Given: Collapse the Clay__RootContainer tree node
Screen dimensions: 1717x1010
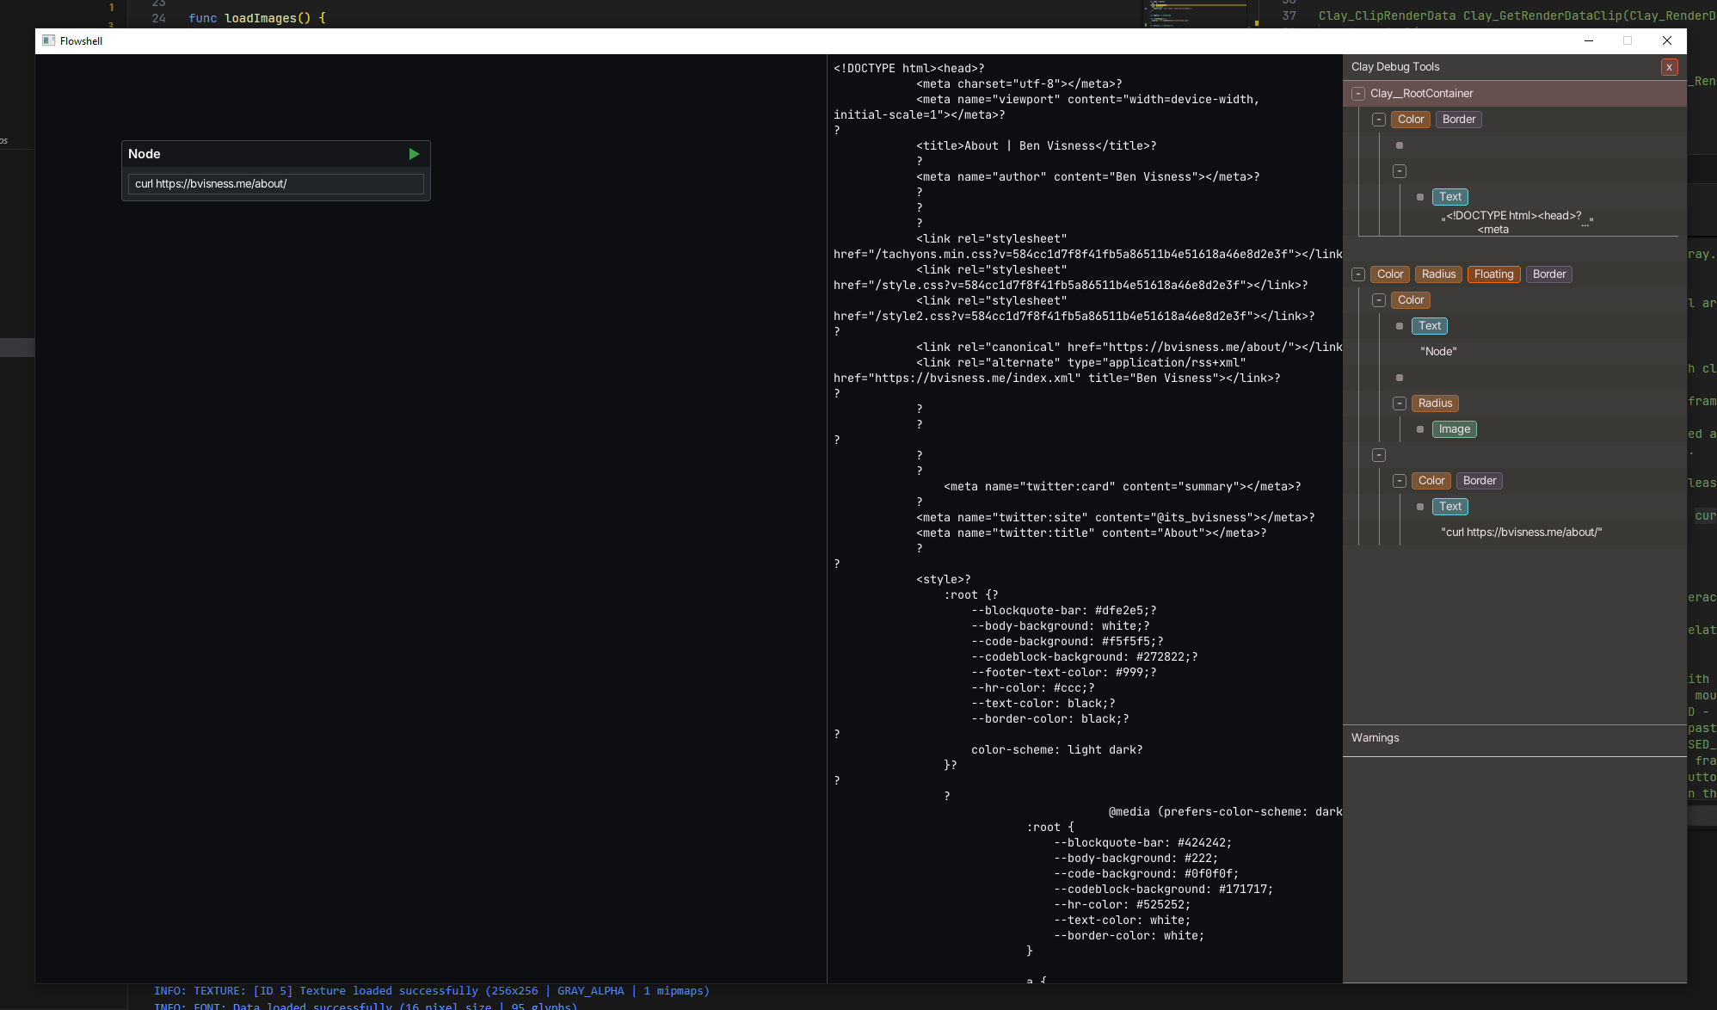Looking at the screenshot, I should [x=1358, y=94].
